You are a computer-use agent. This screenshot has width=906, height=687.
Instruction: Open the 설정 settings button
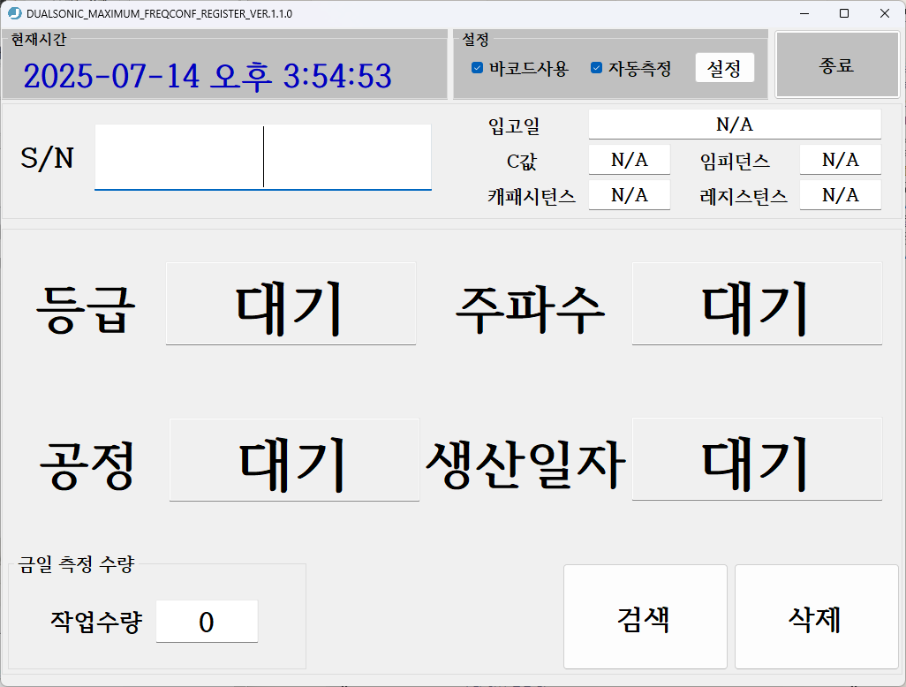(x=724, y=67)
